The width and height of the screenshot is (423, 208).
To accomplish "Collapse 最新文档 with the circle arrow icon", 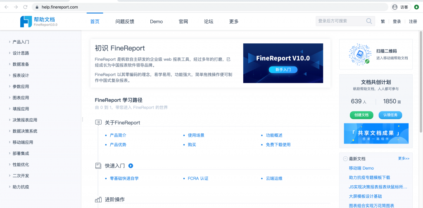I will (x=345, y=159).
